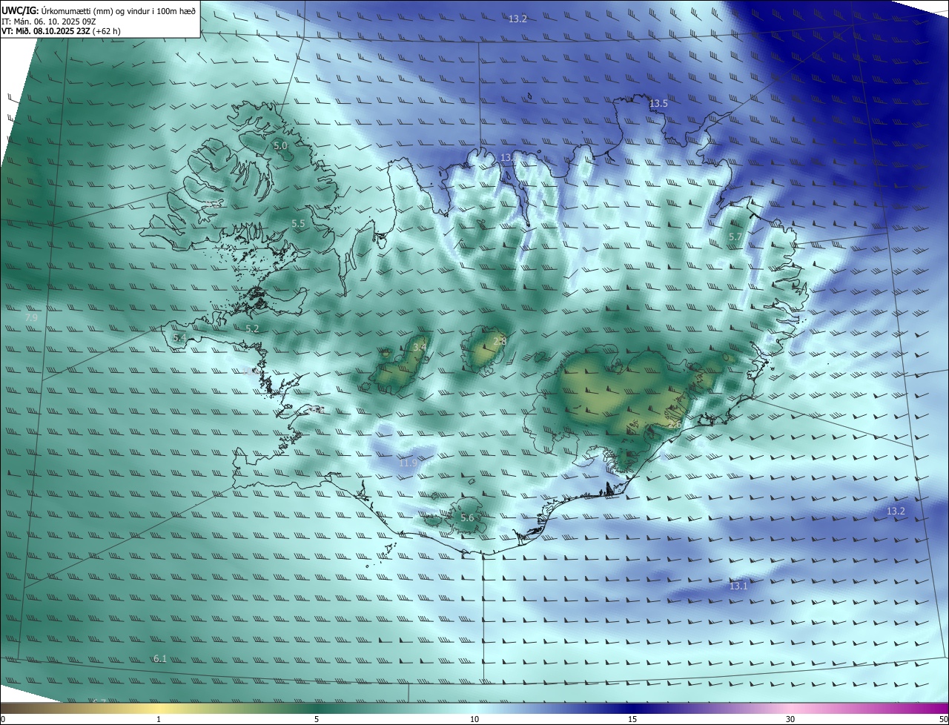Click the 5.5 value label on the map

click(298, 223)
